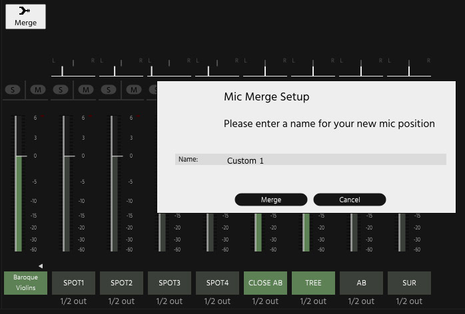Toggle the CLOSE AB mic position

coord(265,283)
